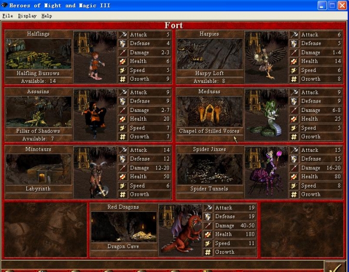Click the Halflings Attack sword icon
Image resolution: width=349 pixels, height=272 pixels.
(122, 35)
